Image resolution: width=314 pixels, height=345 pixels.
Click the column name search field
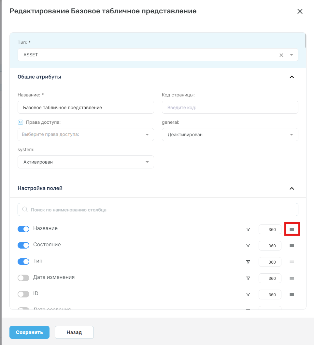click(x=158, y=209)
